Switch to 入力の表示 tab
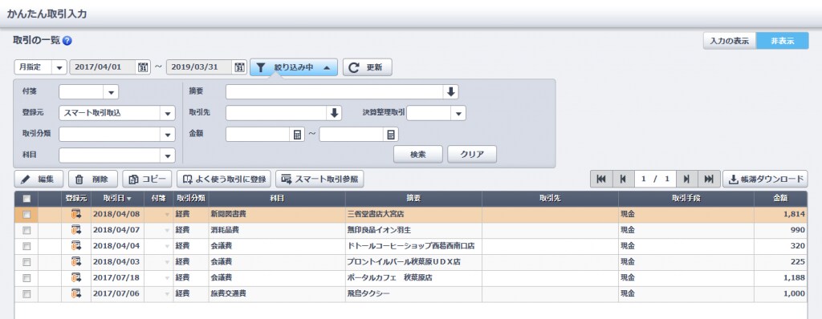 point(729,41)
